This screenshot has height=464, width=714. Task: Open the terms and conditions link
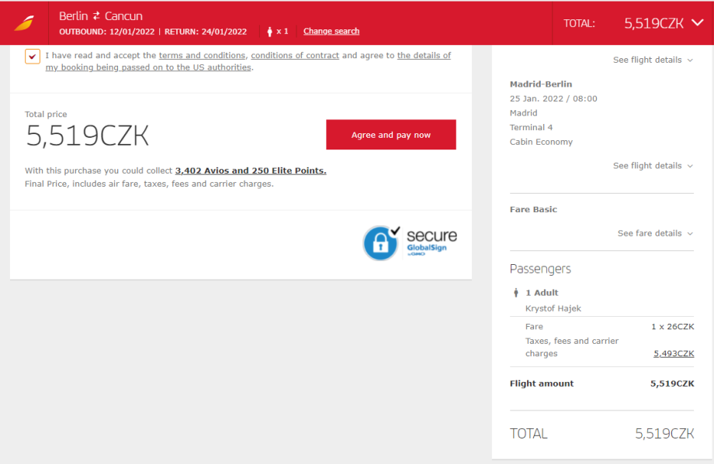point(203,56)
